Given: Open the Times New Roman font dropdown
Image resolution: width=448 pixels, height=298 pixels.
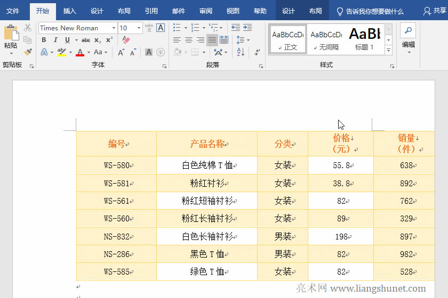Looking at the screenshot, I should [114, 28].
